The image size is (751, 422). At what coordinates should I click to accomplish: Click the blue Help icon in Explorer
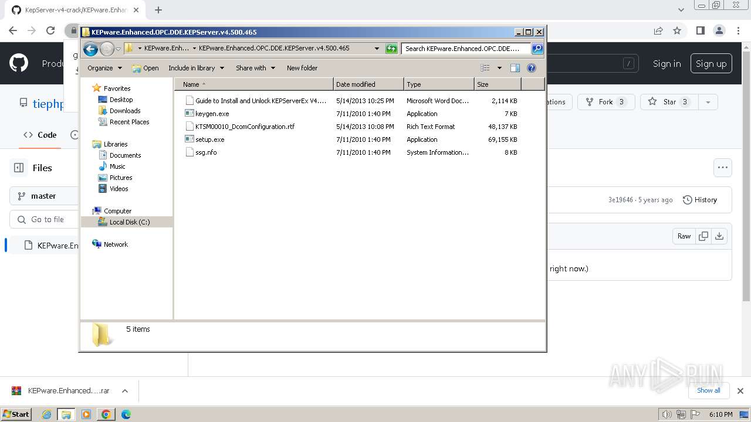[532, 68]
